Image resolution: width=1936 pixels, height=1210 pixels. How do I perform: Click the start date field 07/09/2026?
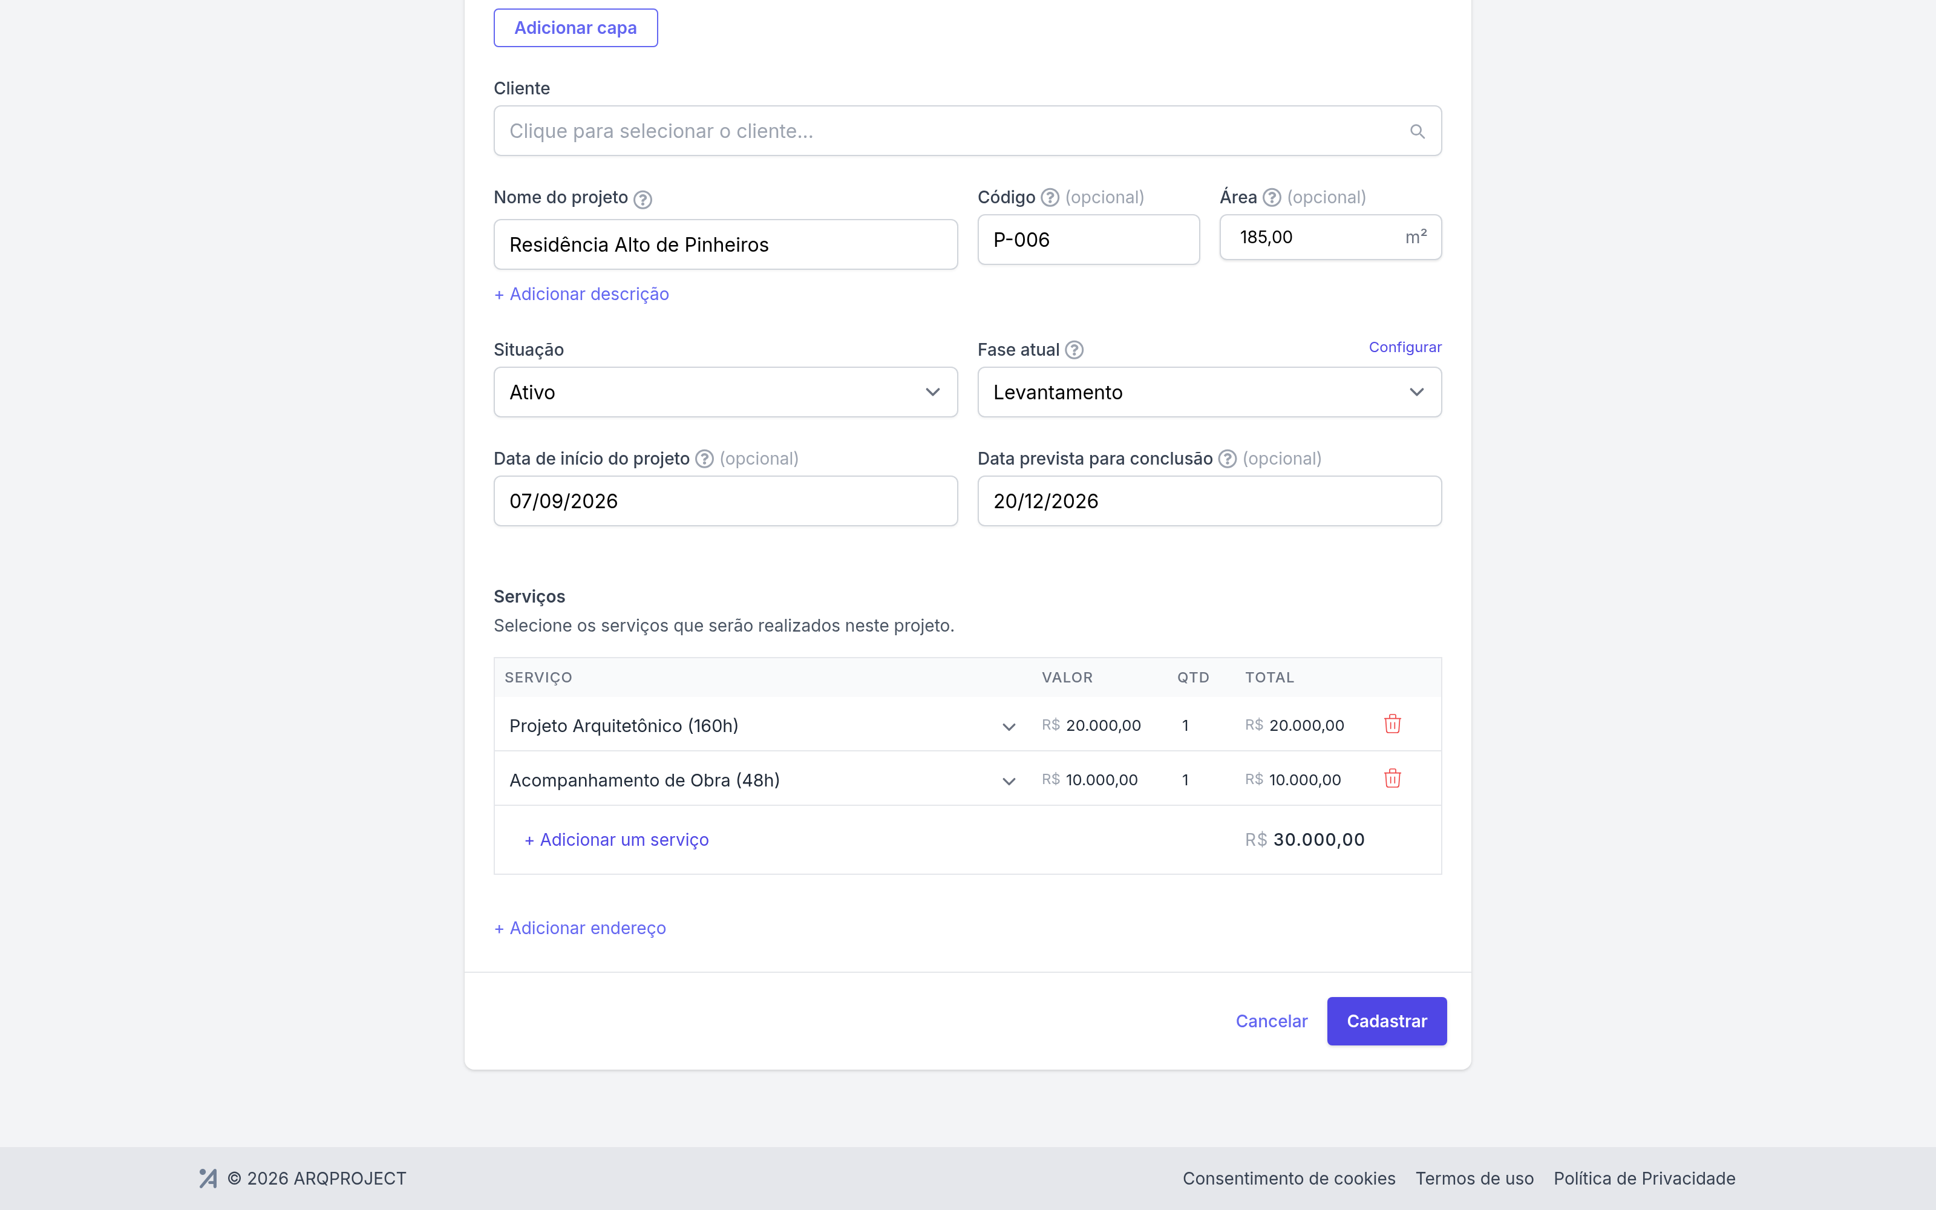click(725, 501)
